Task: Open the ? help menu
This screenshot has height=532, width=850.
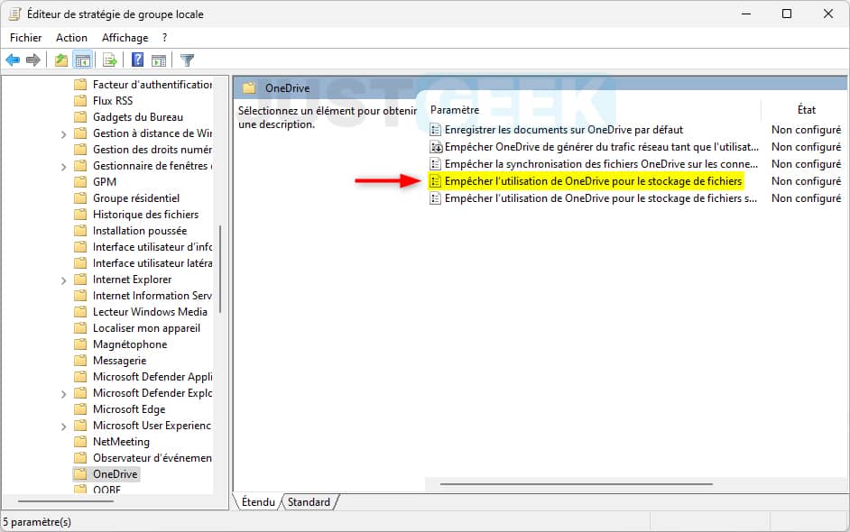Action: [164, 37]
